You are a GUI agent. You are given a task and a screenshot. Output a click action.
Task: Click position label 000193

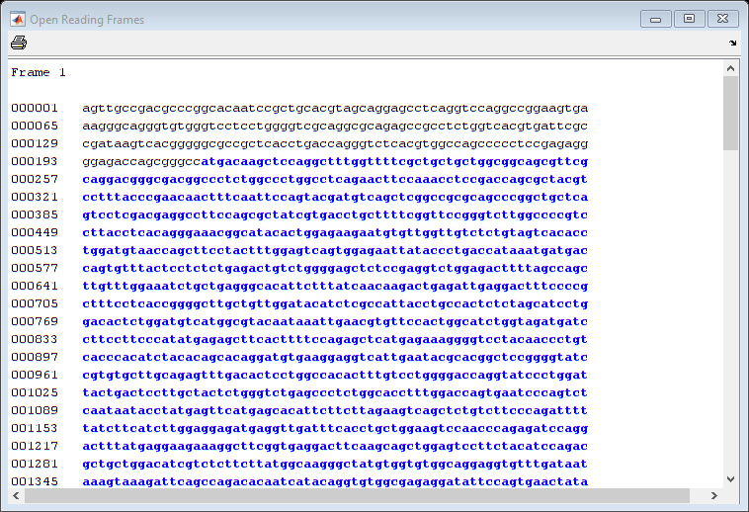[x=35, y=161]
